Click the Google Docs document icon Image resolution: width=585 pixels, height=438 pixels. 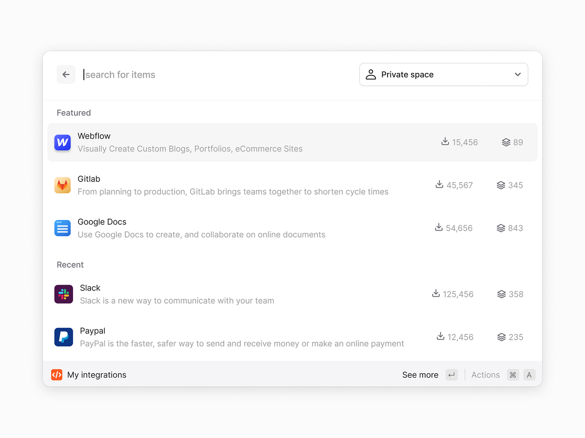click(x=62, y=228)
